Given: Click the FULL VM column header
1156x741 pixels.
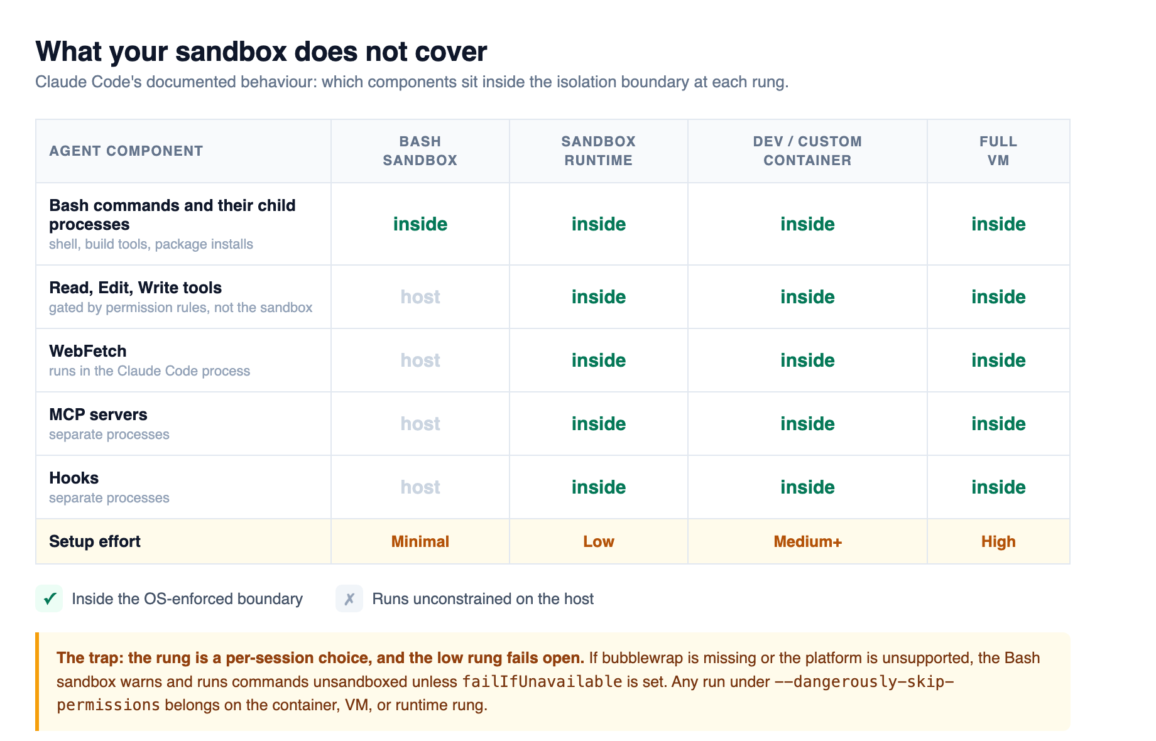Looking at the screenshot, I should point(998,151).
